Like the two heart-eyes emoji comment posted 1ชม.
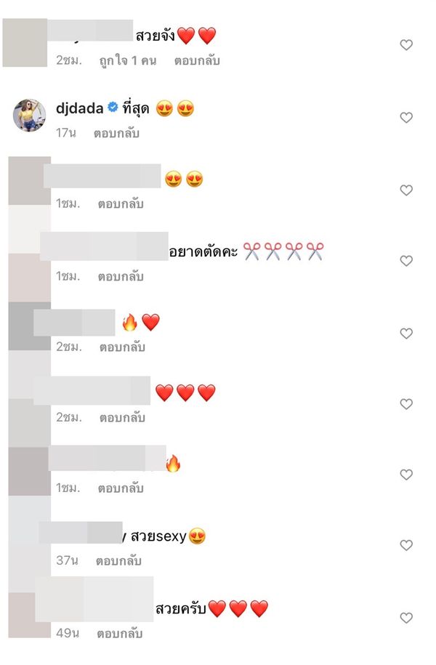This screenshot has height=665, width=436. [406, 190]
